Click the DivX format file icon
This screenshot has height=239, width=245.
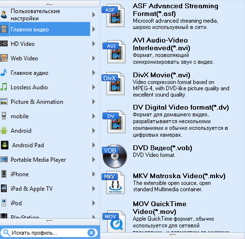(x=114, y=84)
